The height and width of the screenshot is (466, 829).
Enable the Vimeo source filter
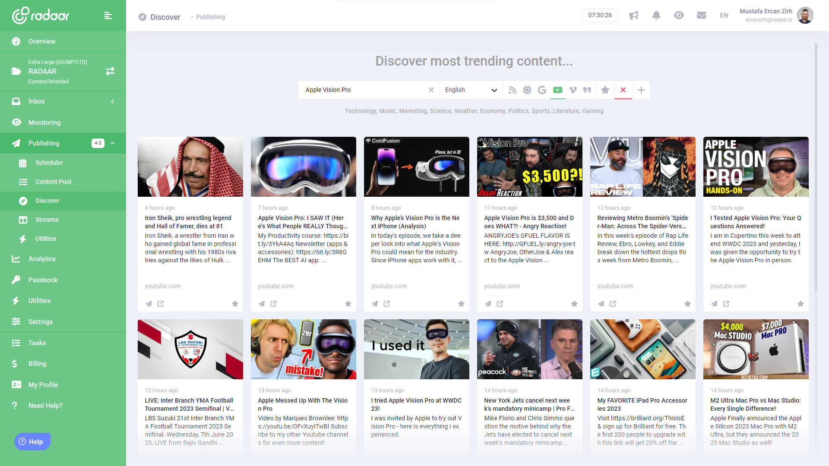(573, 90)
